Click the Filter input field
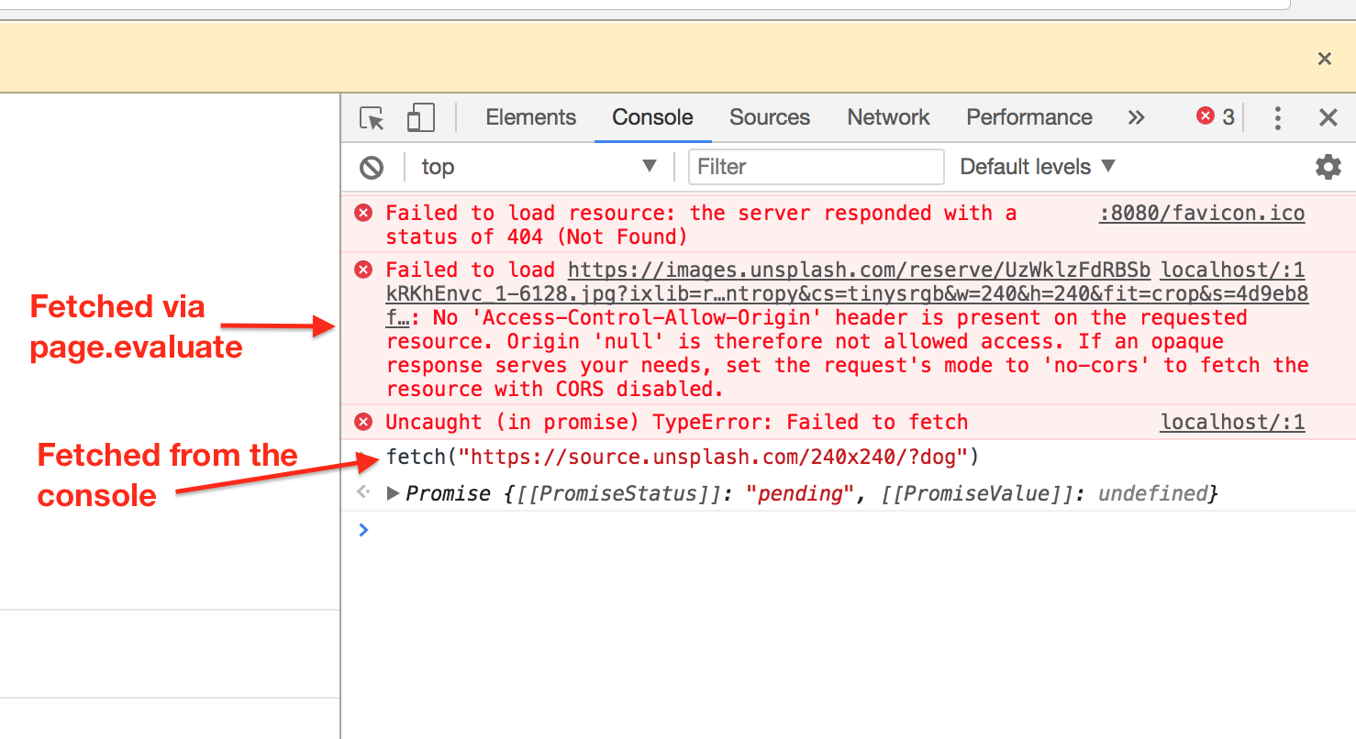Image resolution: width=1356 pixels, height=739 pixels. [x=815, y=166]
